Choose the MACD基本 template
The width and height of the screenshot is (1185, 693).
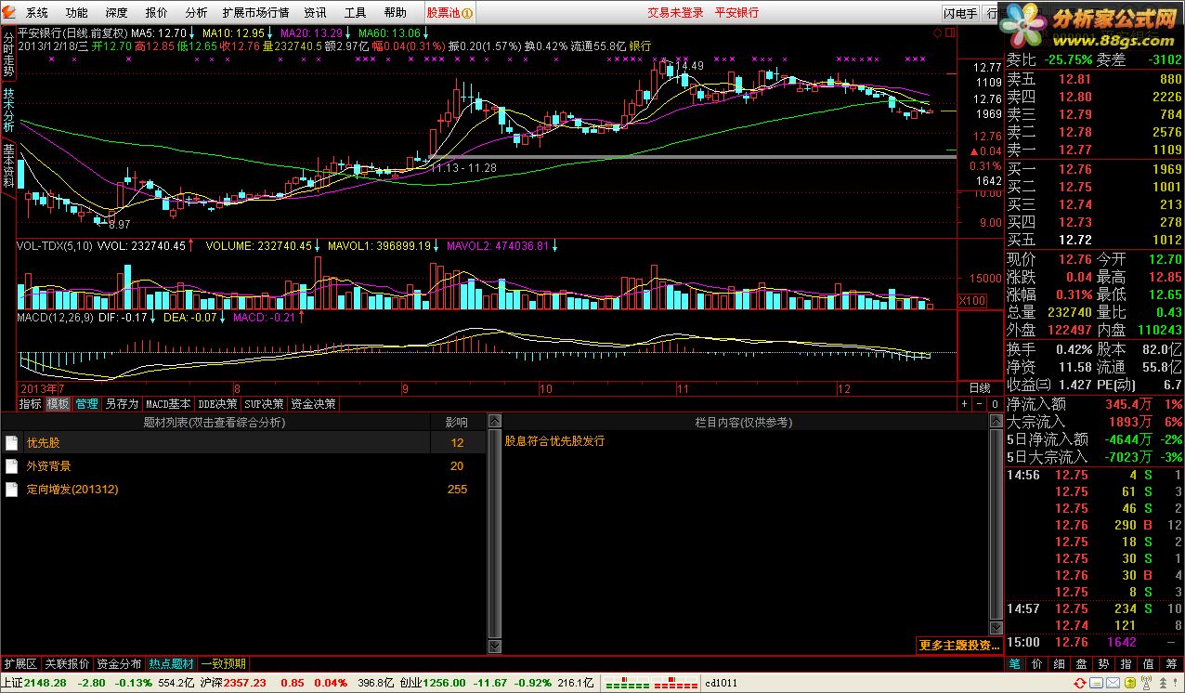tap(168, 404)
